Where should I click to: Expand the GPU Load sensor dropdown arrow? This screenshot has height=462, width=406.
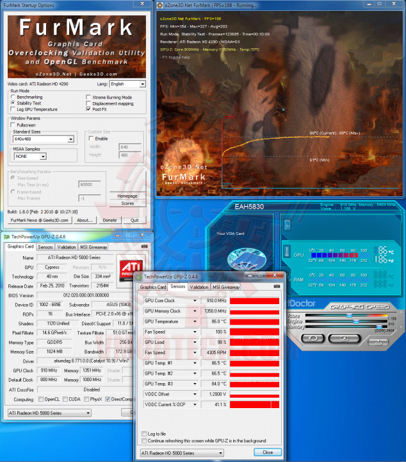click(195, 343)
